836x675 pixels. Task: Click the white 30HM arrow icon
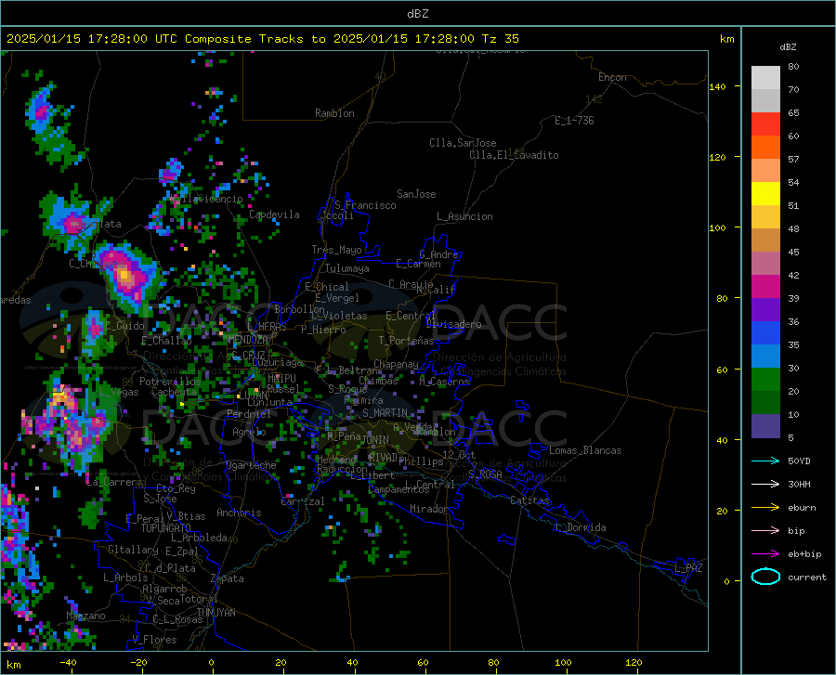click(765, 484)
